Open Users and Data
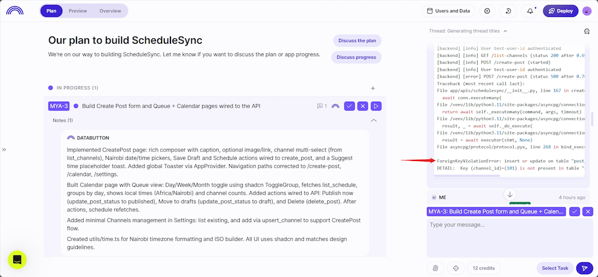This screenshot has width=598, height=277. pos(448,11)
